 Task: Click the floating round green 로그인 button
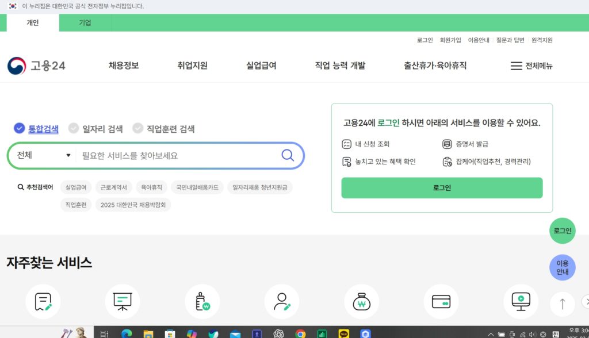[x=563, y=231]
